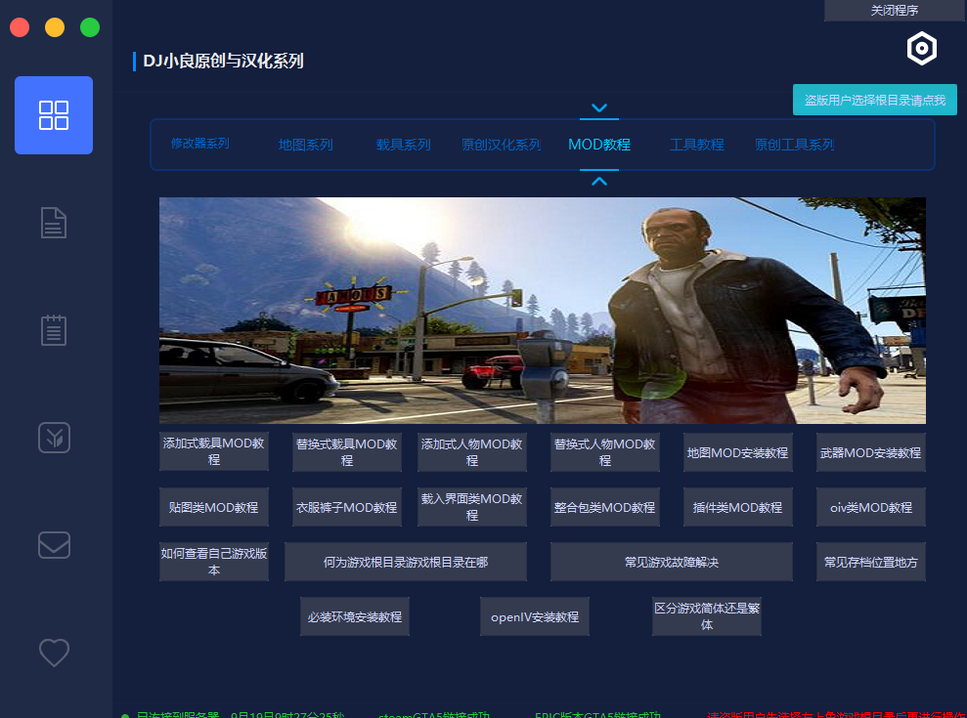Click the grid dashboard sidebar icon
The width and height of the screenshot is (967, 718).
(54, 115)
